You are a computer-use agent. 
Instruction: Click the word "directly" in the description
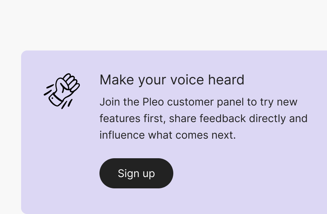coord(267,119)
